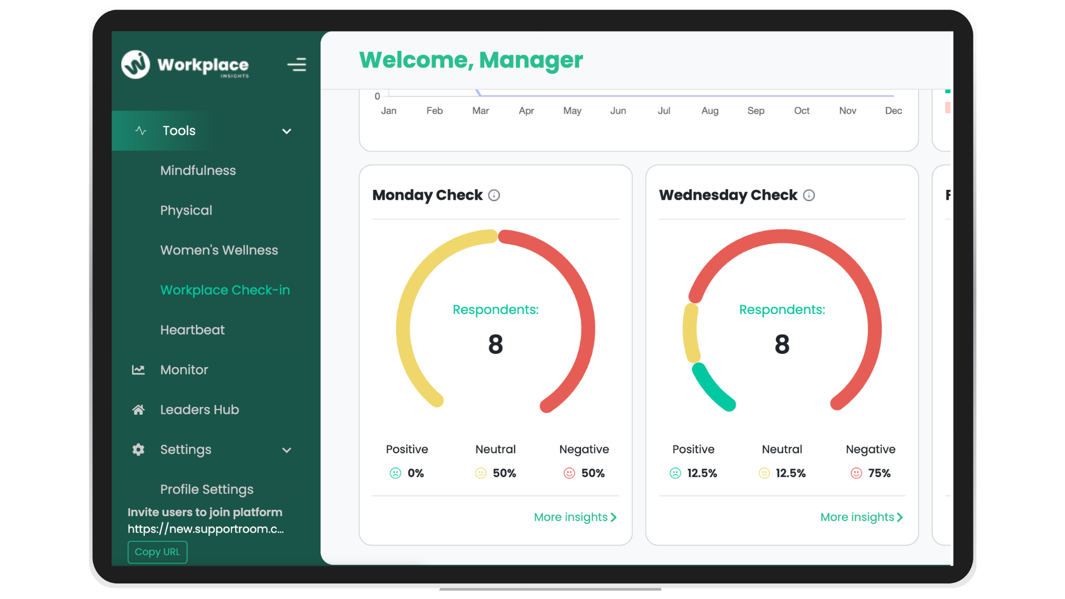Open the Mindfulness menu item

click(x=198, y=171)
